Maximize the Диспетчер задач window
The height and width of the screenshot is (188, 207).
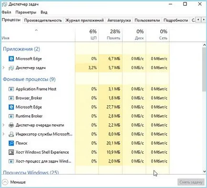(x=185, y=4)
